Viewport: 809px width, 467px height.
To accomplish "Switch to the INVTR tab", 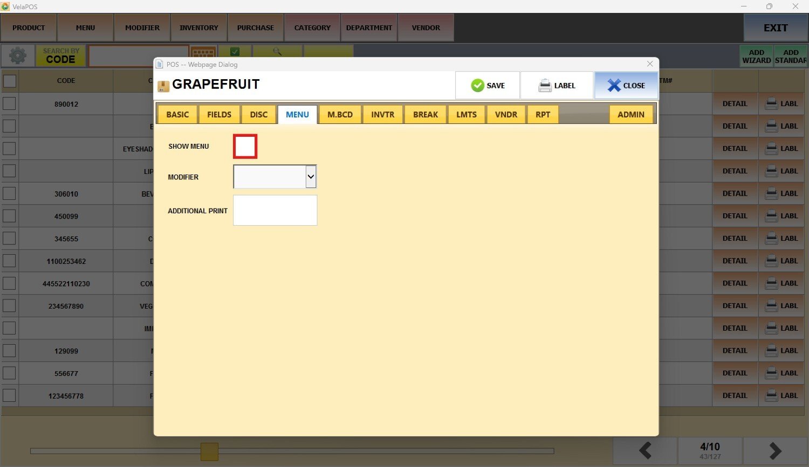I will tap(382, 115).
